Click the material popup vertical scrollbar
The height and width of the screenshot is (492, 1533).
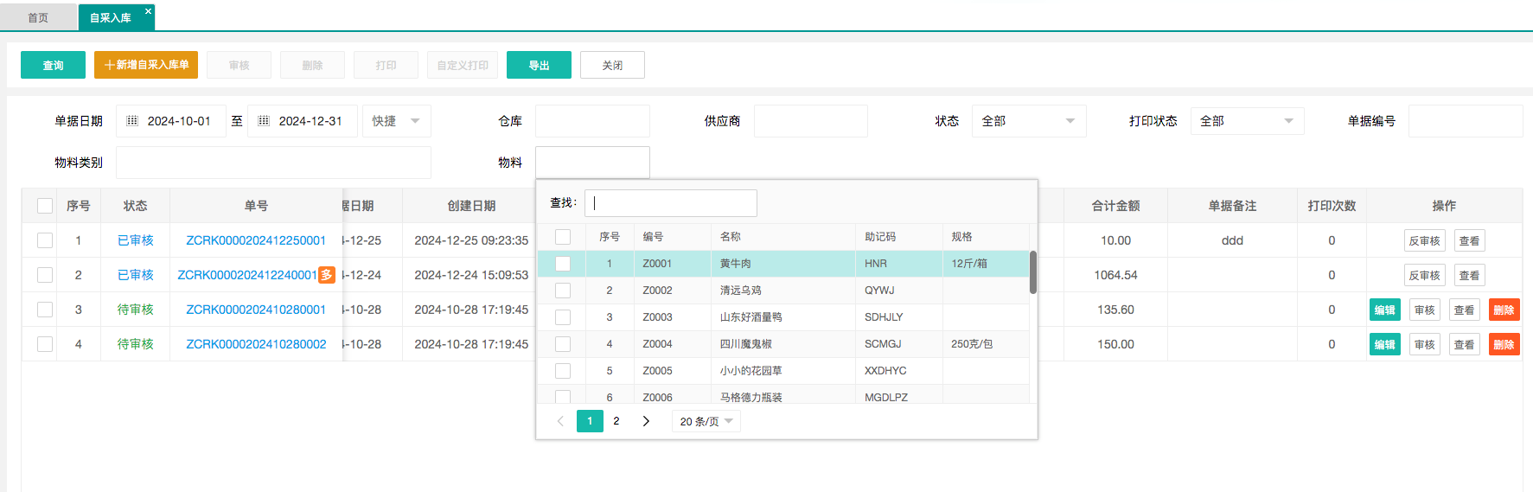(x=1033, y=272)
